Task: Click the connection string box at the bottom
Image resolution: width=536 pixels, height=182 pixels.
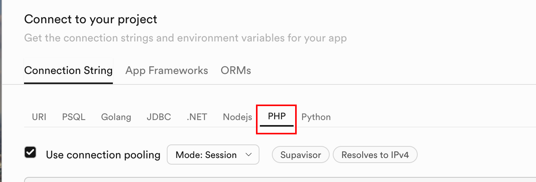Action: [x=271, y=180]
